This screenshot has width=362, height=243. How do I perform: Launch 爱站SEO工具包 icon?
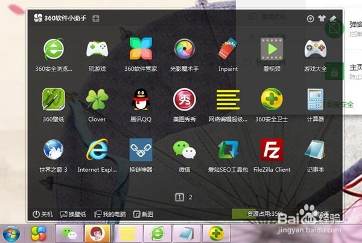(x=228, y=149)
